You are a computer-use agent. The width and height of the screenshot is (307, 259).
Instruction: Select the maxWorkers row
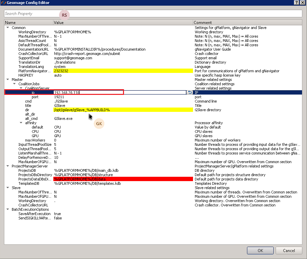click(x=153, y=140)
